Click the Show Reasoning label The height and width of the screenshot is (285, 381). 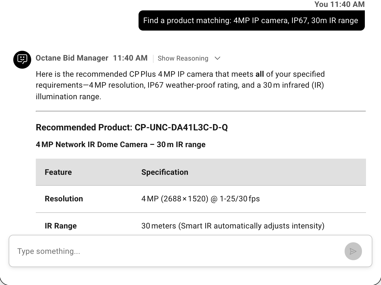pyautogui.click(x=183, y=58)
